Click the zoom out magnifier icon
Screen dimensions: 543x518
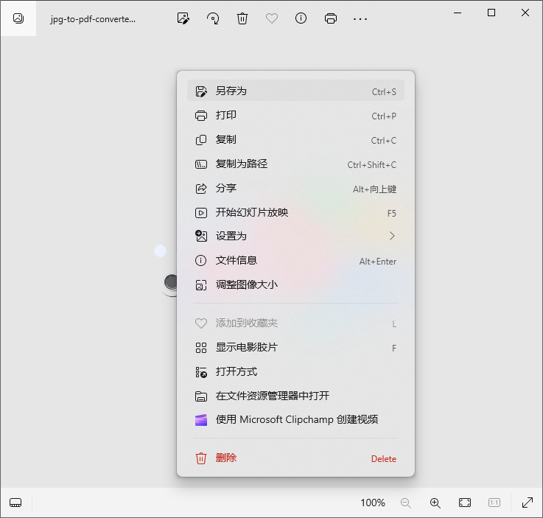405,503
